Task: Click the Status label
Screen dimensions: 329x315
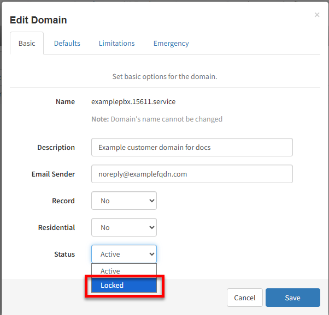Action: [64, 254]
